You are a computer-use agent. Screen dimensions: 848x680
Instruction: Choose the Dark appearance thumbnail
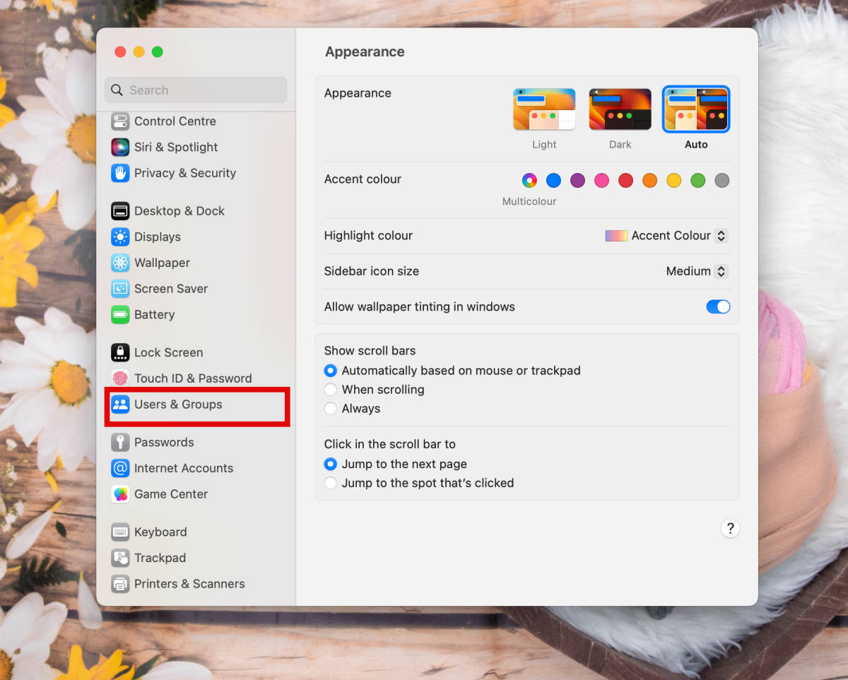(x=620, y=110)
